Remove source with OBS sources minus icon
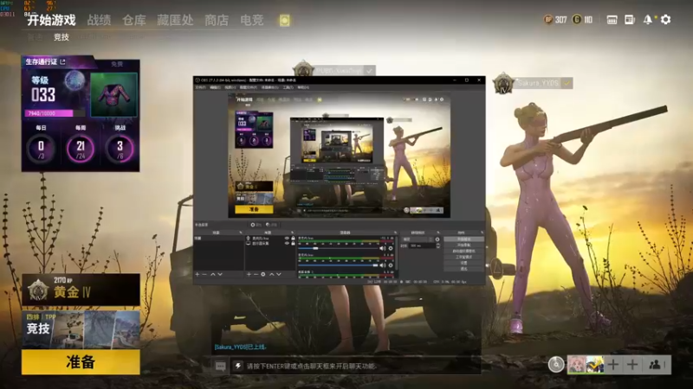Image resolution: width=693 pixels, height=389 pixels. pyautogui.click(x=256, y=274)
